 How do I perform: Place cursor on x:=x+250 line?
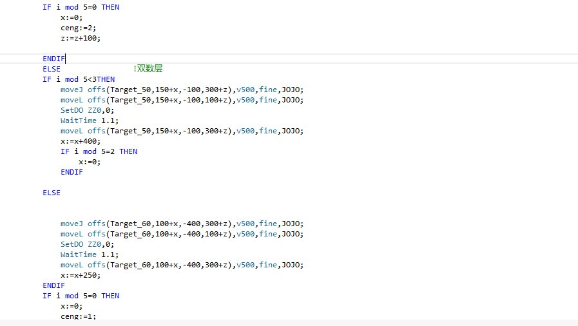pyautogui.click(x=81, y=275)
